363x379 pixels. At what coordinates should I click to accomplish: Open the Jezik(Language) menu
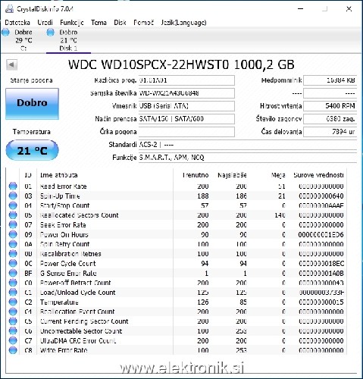pos(183,23)
